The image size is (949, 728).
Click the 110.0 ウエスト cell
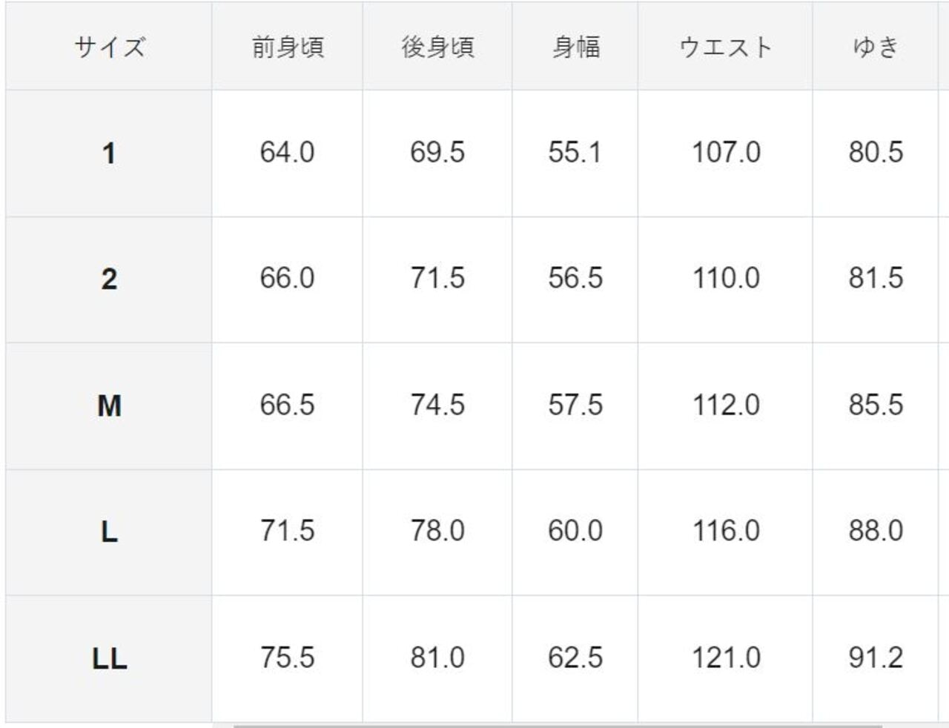pos(726,279)
